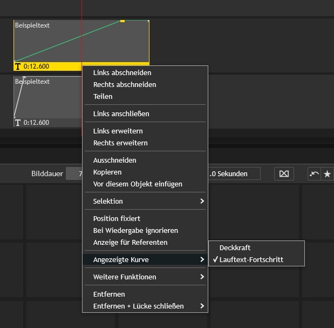This screenshot has height=328, width=334.
Task: Click the Bilddauer value input field
Action: tap(74, 173)
